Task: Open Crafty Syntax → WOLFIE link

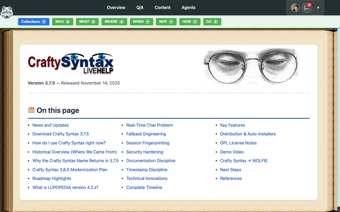Action: (244, 161)
